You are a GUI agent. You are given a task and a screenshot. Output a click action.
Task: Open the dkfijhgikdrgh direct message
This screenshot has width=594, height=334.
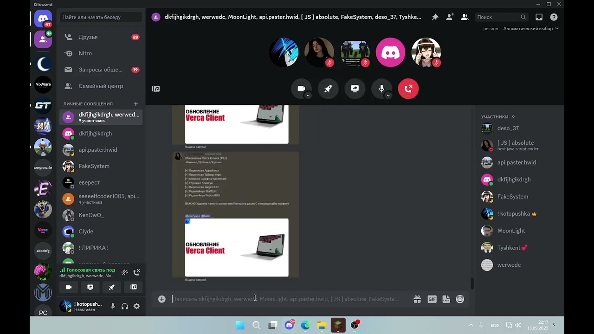click(x=101, y=134)
